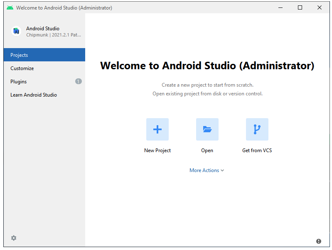The image size is (332, 250).
Task: Click the Chipmunk version text
Action: click(x=53, y=35)
